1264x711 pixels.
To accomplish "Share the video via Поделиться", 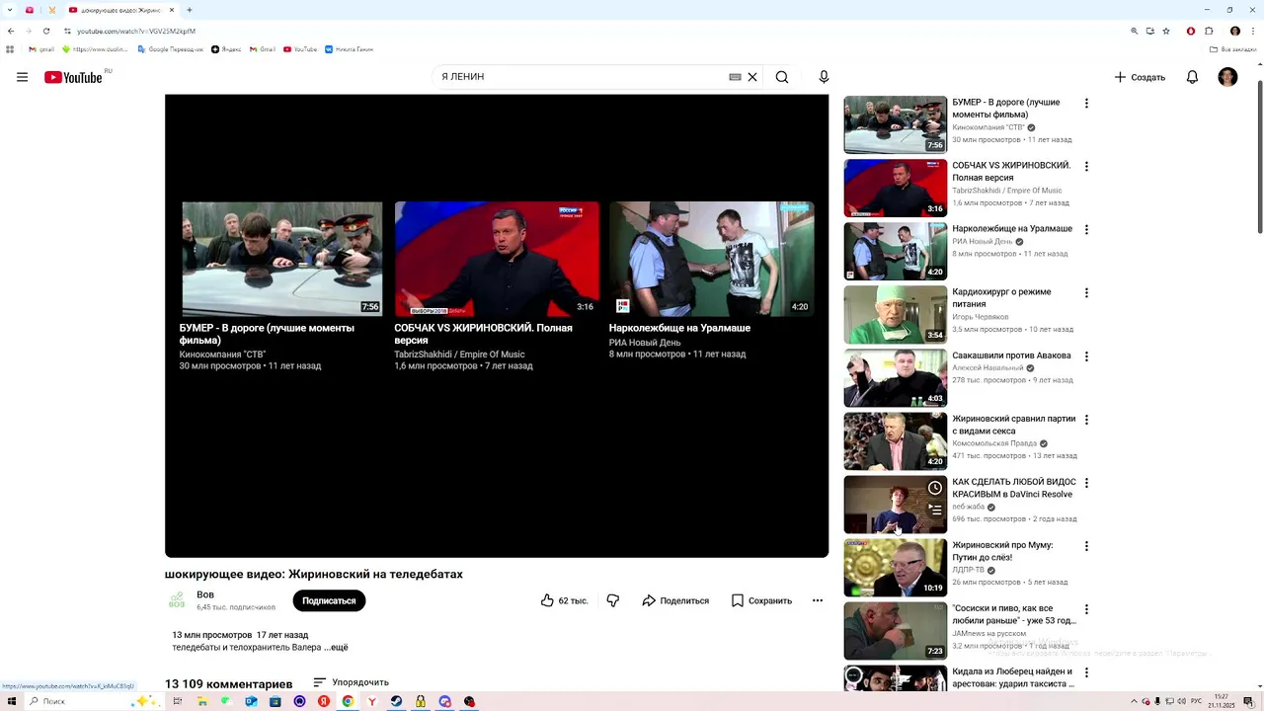I will coord(675,600).
